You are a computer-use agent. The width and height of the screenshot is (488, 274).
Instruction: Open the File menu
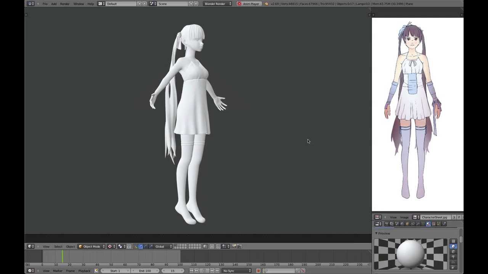tap(45, 4)
